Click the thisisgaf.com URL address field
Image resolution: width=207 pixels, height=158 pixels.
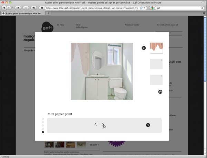[92, 8]
